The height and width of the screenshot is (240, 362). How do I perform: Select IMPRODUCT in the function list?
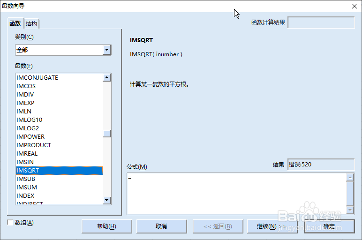point(59,145)
